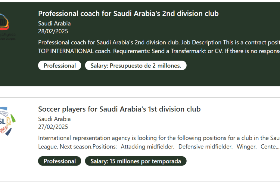The height and width of the screenshot is (186, 280).
Task: Click 'Saudi Arabia' location under the soccer players listing
Action: pyautogui.click(x=54, y=119)
